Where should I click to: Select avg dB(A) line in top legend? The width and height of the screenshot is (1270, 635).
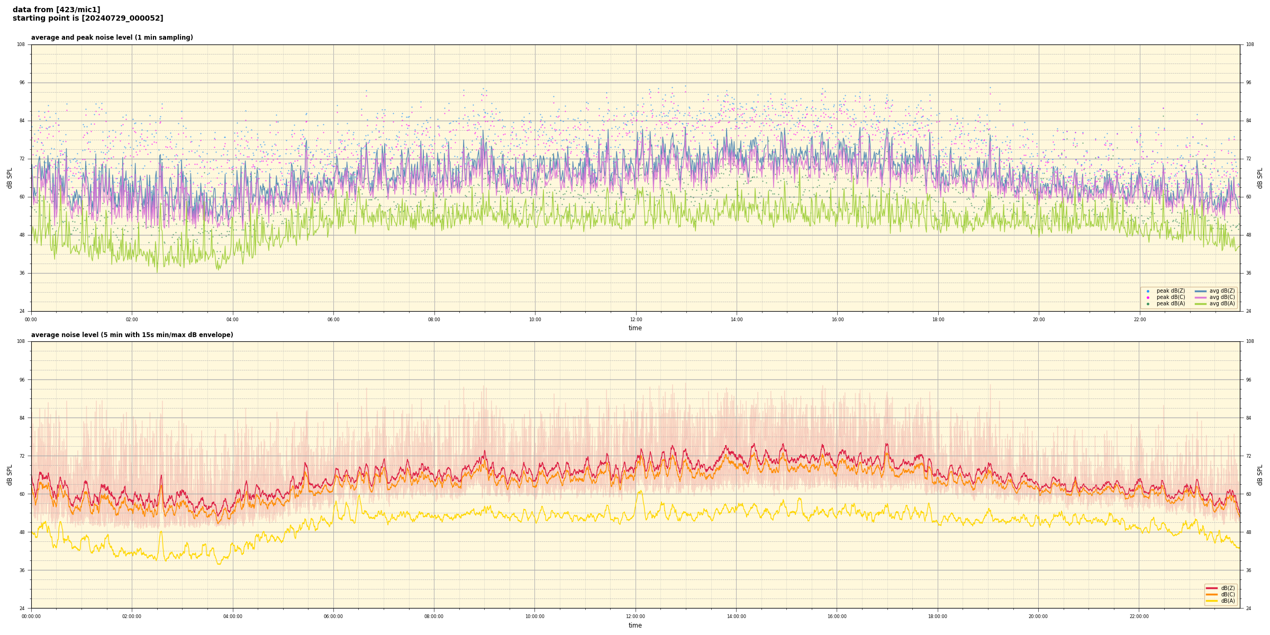click(x=1201, y=304)
